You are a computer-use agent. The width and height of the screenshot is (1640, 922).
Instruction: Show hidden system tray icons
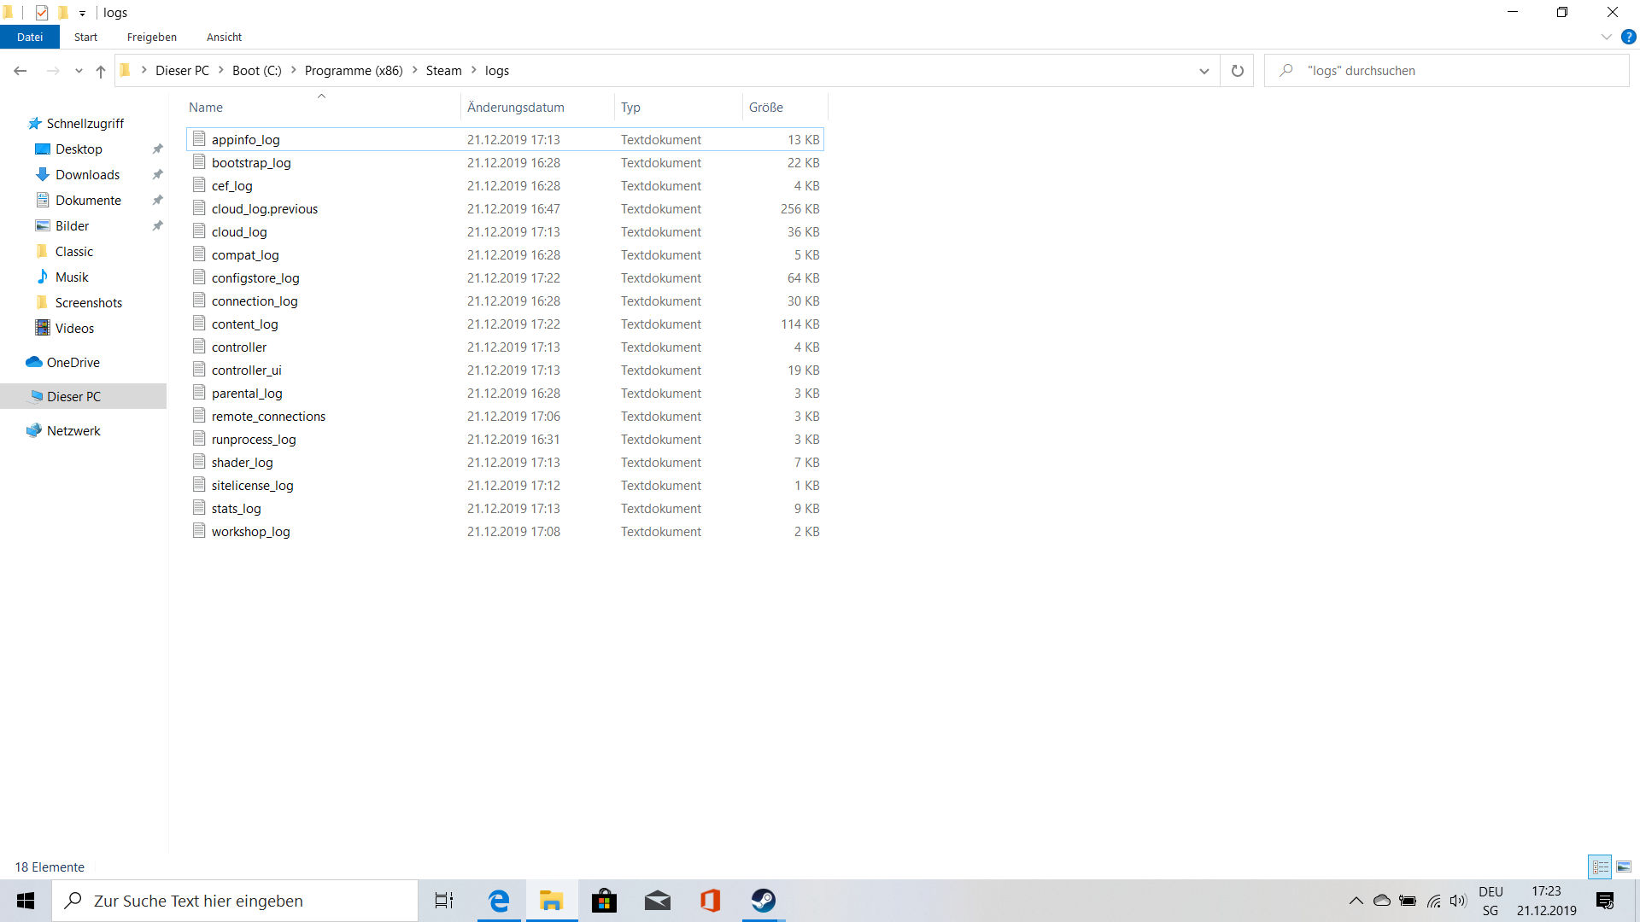(x=1356, y=901)
